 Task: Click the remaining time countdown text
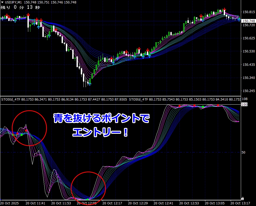(20, 7)
